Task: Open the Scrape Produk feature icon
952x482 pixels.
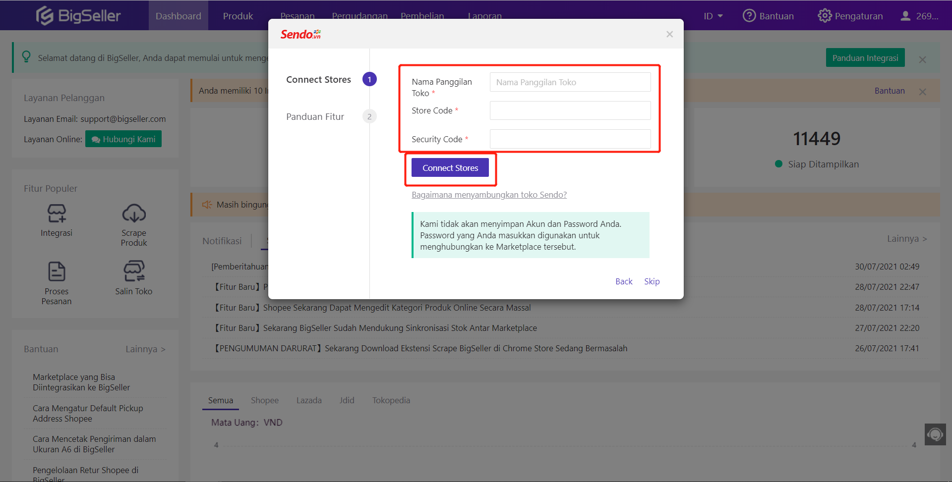Action: [134, 214]
